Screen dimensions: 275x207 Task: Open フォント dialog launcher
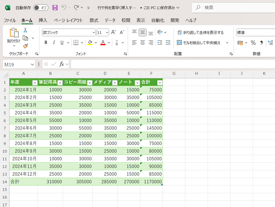pos(125,54)
